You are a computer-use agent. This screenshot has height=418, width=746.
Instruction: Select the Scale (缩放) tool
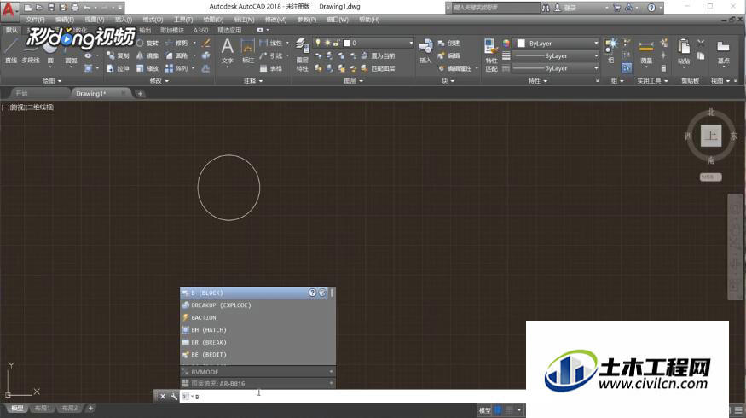147,68
